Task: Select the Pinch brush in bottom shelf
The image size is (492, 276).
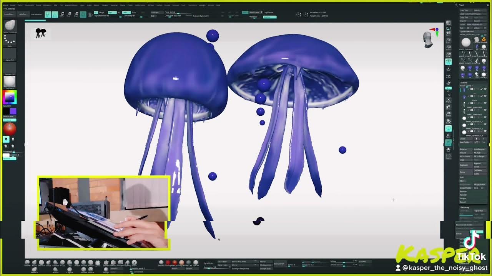Action: (62, 262)
